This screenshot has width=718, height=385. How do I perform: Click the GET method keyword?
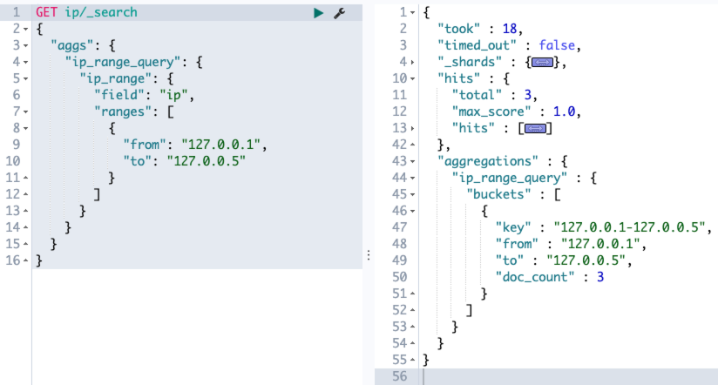46,12
